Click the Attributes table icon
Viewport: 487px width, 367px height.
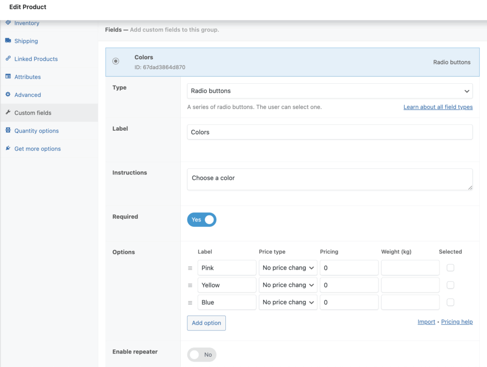point(8,77)
